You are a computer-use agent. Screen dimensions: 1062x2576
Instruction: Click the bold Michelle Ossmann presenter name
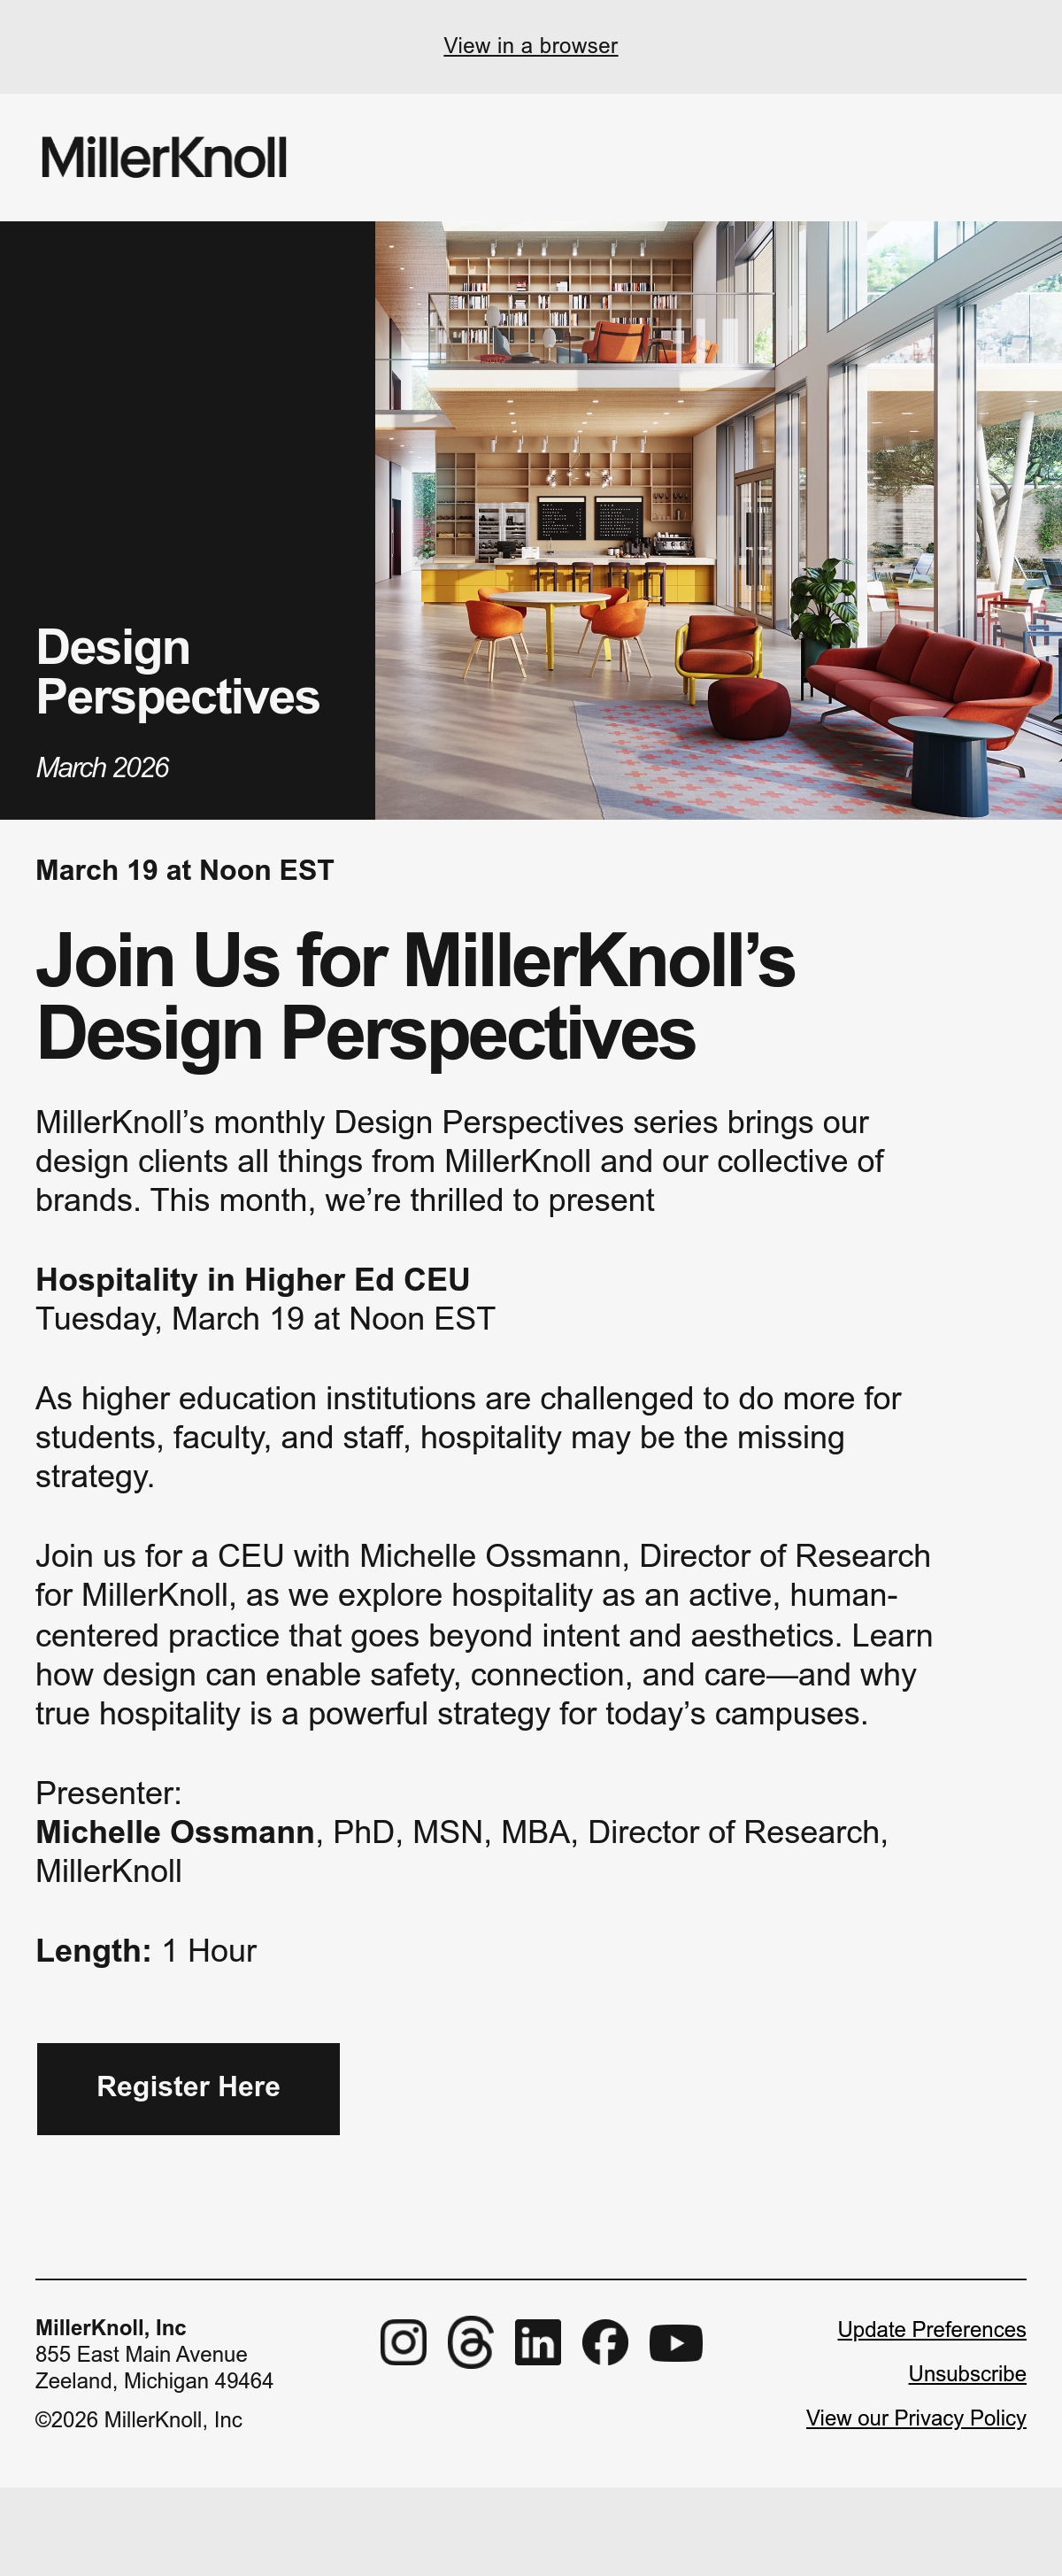[x=175, y=1832]
